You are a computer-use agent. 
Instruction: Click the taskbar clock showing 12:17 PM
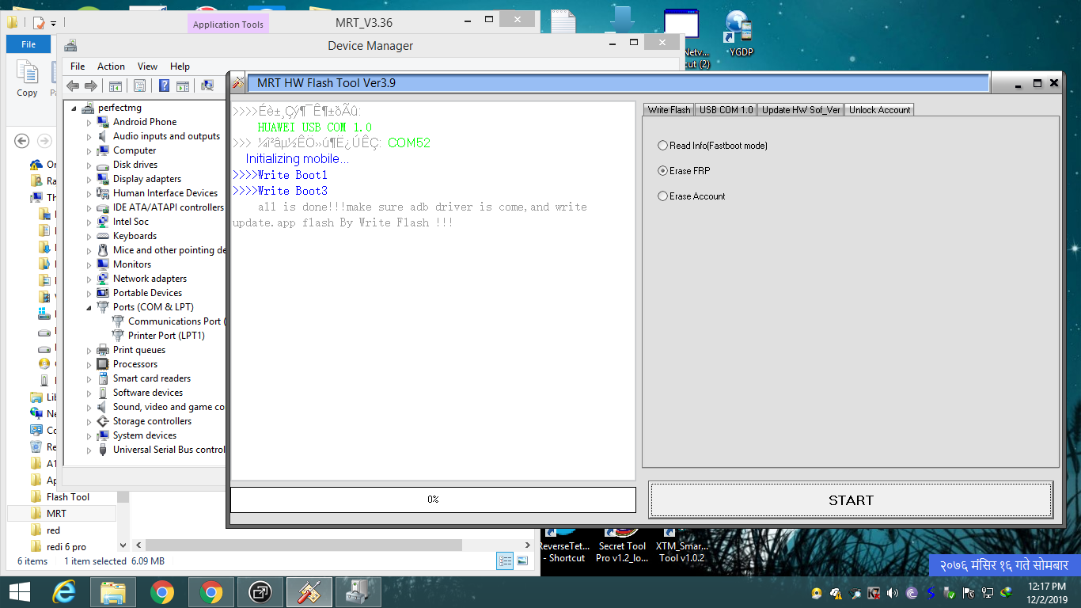tap(1046, 592)
